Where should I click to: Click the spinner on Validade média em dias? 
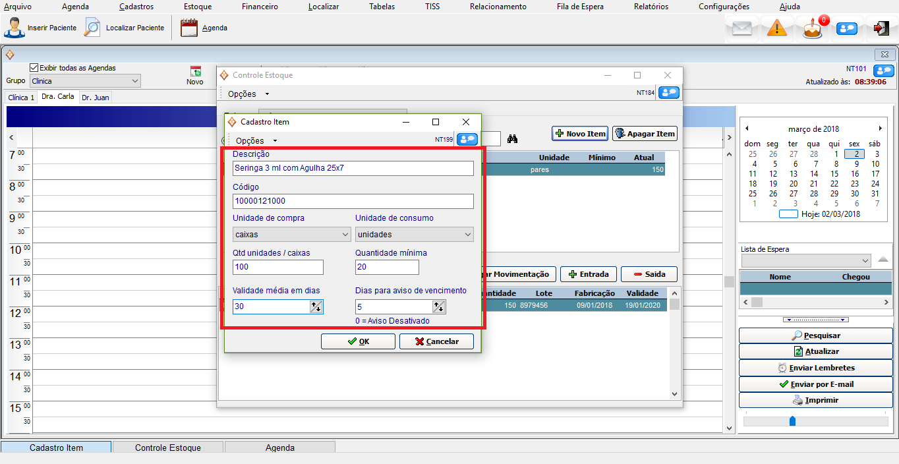[x=316, y=306]
